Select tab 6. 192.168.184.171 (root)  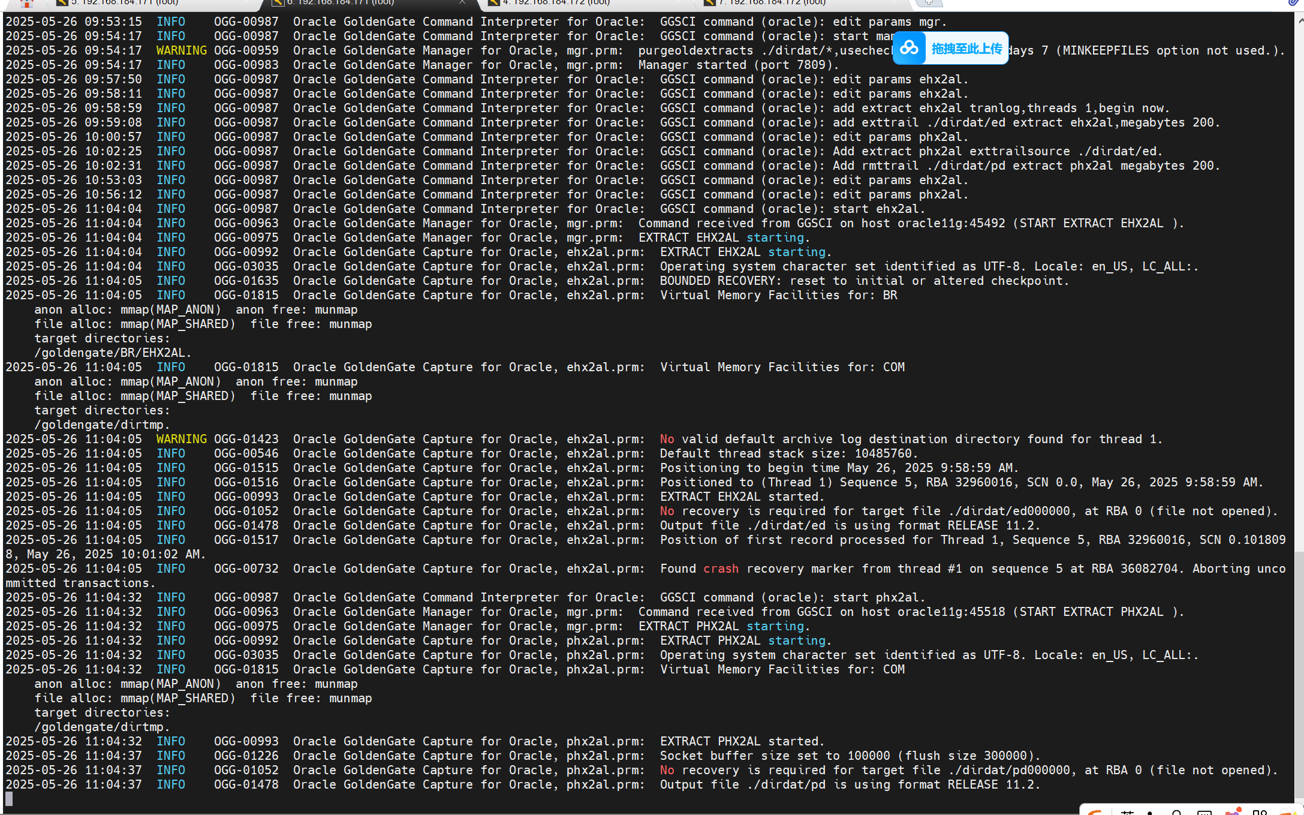(340, 2)
